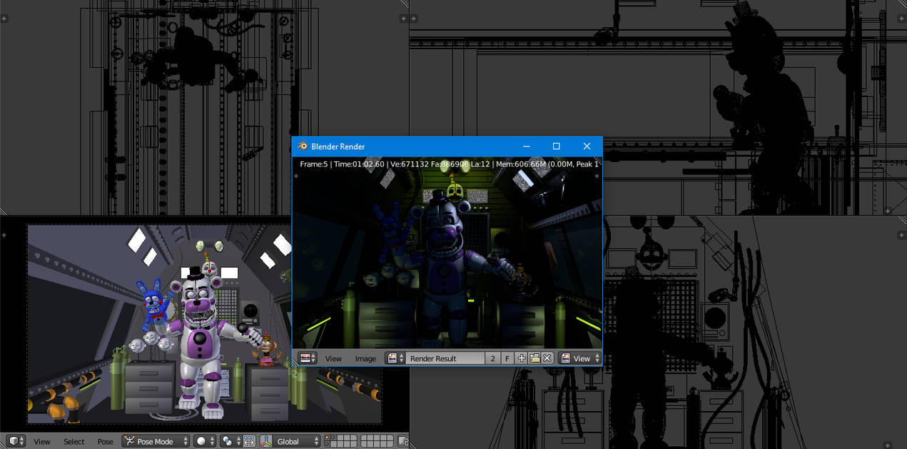
Task: Open an image file with the folder icon
Action: [x=534, y=358]
